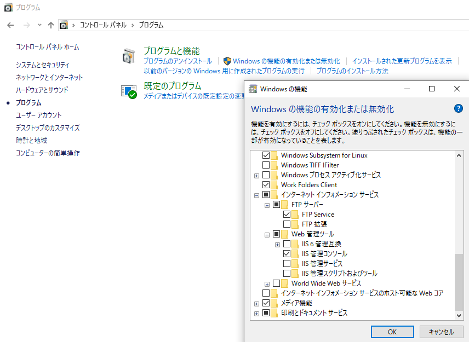Expand the Windows プロセス アクティブ化サービス node
469x342 pixels.
(x=256, y=176)
